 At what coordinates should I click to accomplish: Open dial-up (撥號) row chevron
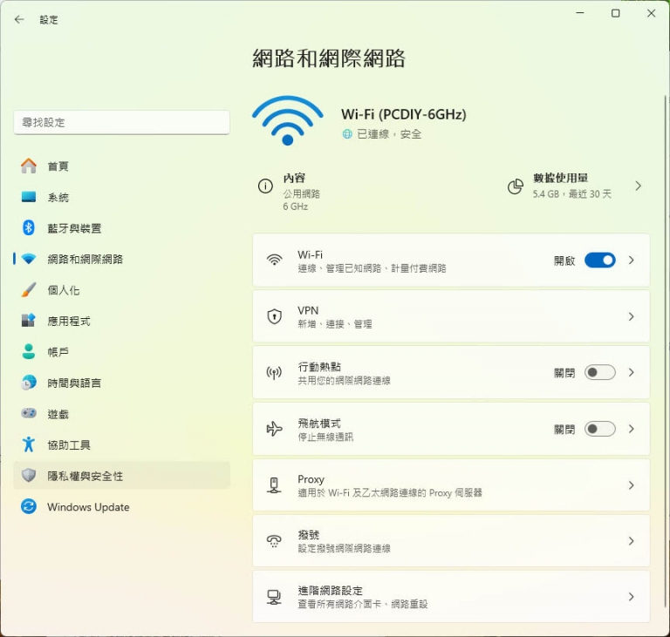632,541
